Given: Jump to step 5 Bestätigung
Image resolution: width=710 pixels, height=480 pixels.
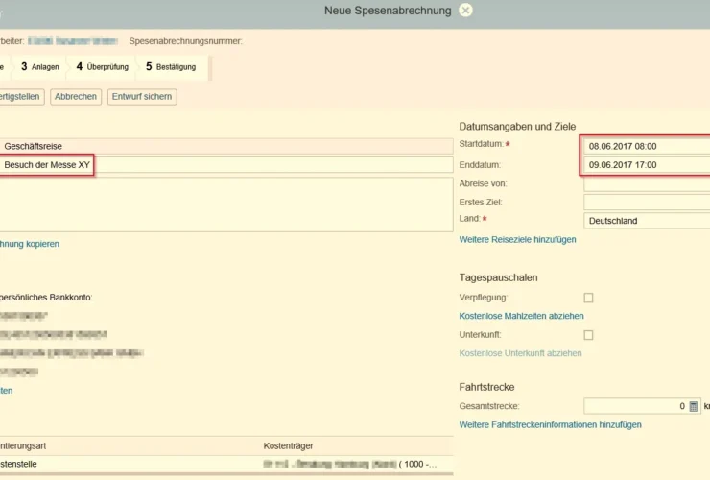Looking at the screenshot, I should coord(171,67).
